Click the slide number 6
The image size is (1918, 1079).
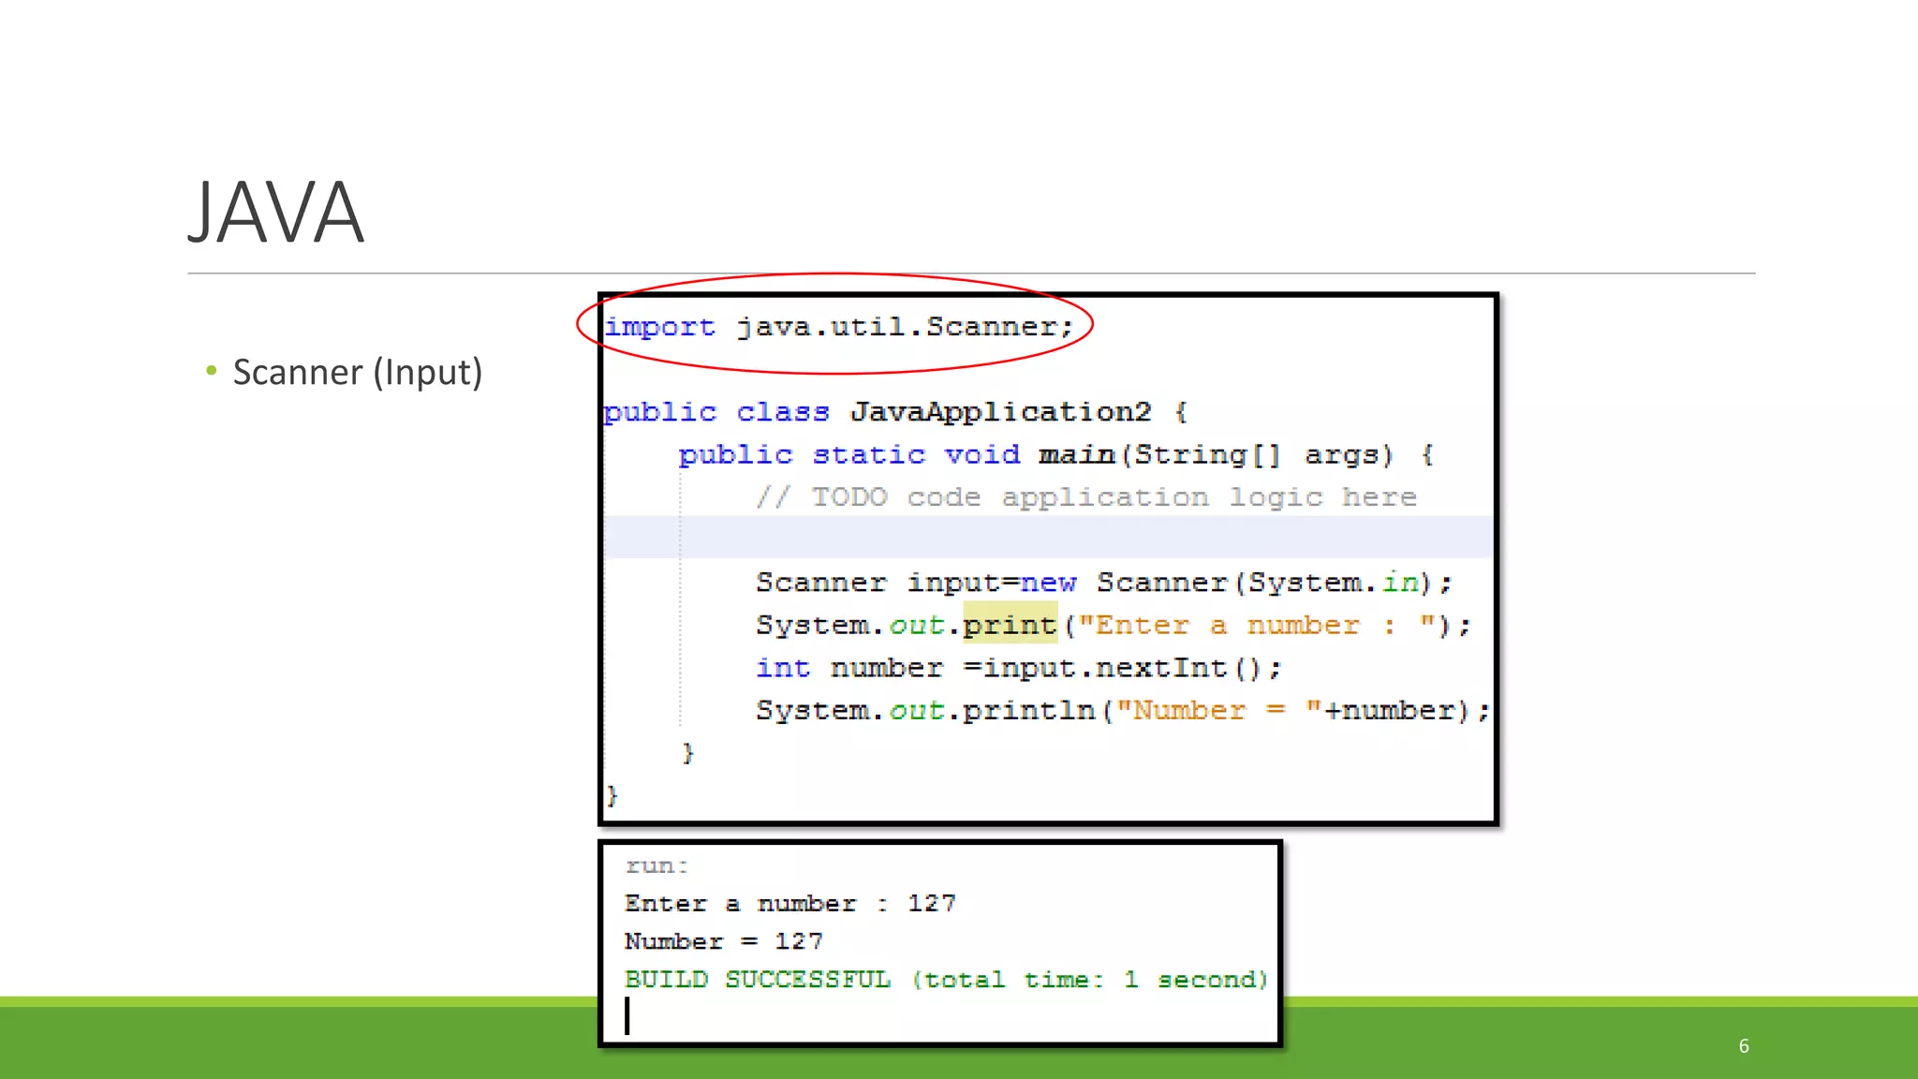(x=1744, y=1046)
